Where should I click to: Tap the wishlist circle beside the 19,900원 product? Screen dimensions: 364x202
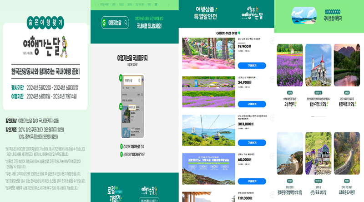[272, 41]
